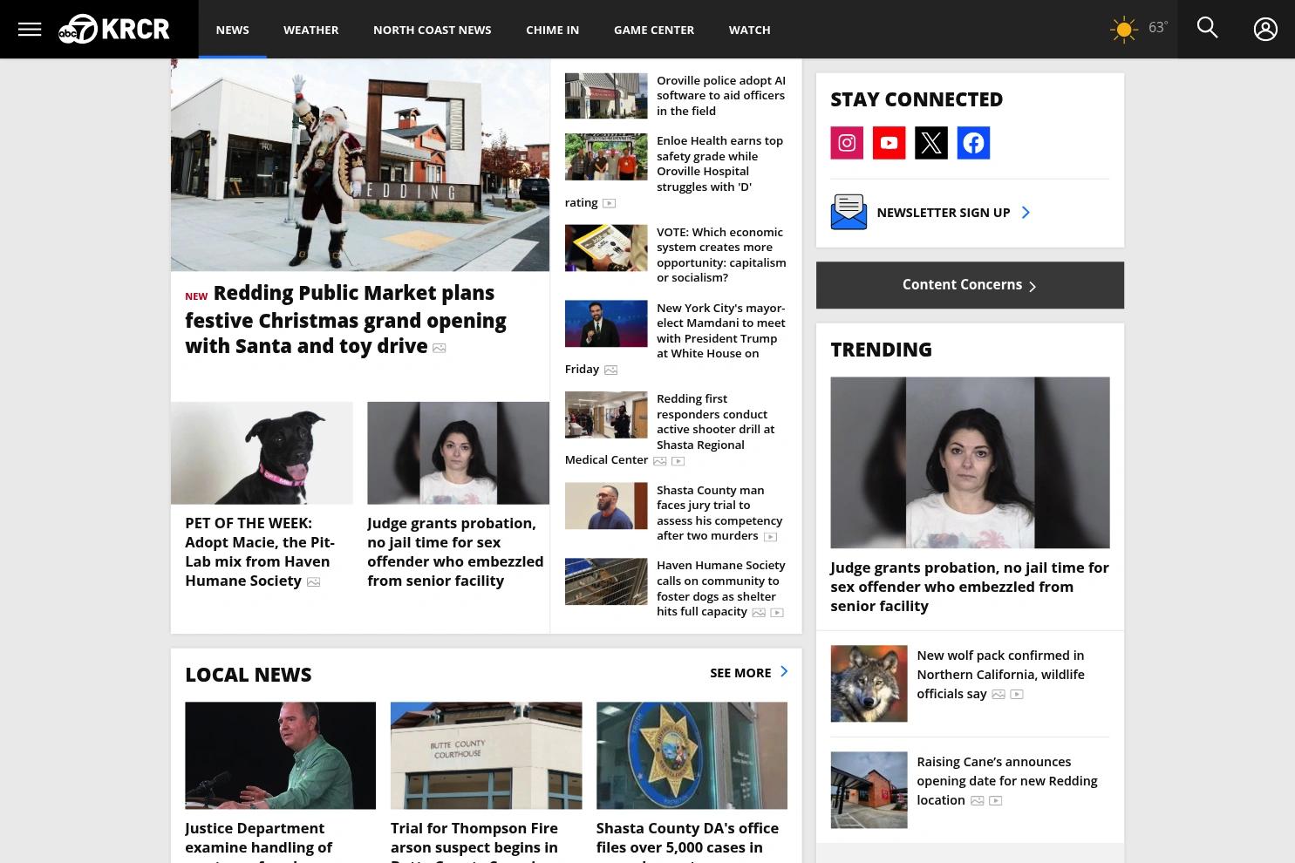Open KRCR's YouTube channel
Viewport: 1295px width, 863px height.
889,143
